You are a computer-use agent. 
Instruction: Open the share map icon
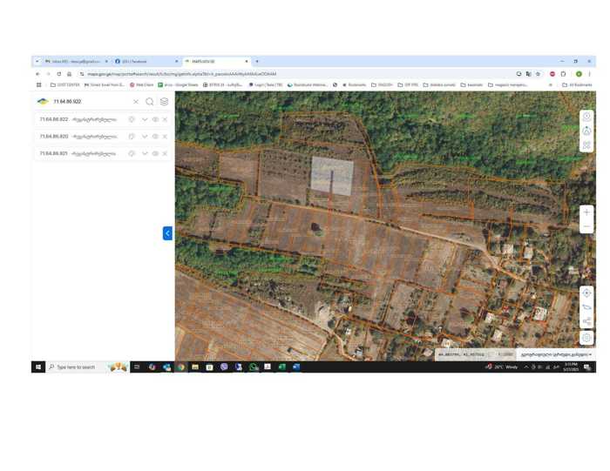click(x=586, y=322)
